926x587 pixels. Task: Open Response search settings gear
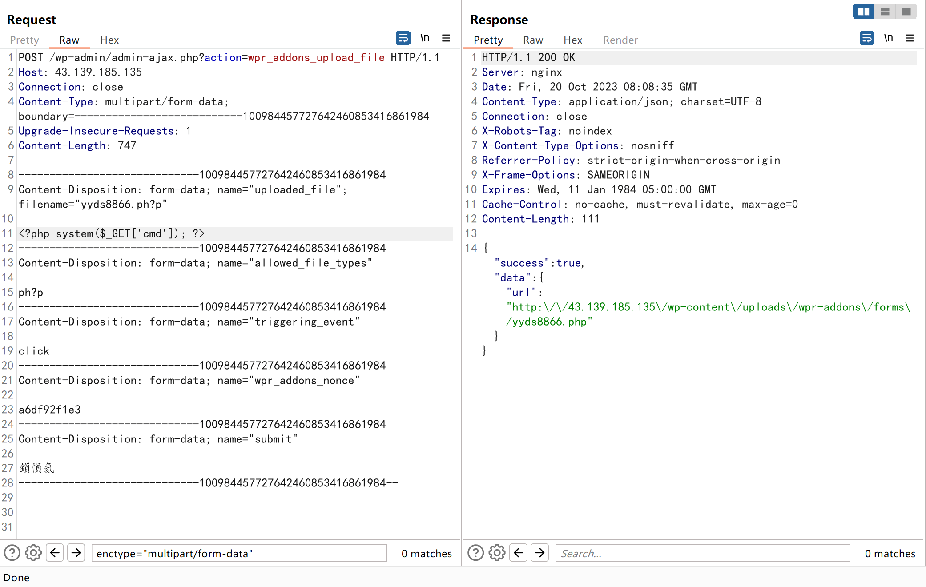coord(497,553)
